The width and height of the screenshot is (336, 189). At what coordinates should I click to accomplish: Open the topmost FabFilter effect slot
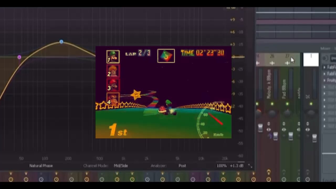[331, 67]
